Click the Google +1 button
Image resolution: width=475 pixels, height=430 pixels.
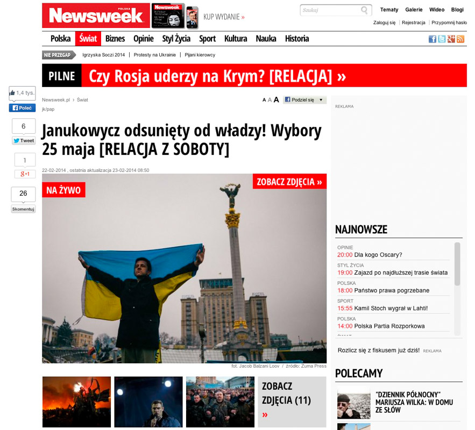pos(25,174)
